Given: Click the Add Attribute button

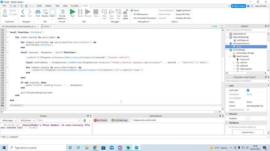Looking at the screenshot, I should pyautogui.click(x=248, y=133).
